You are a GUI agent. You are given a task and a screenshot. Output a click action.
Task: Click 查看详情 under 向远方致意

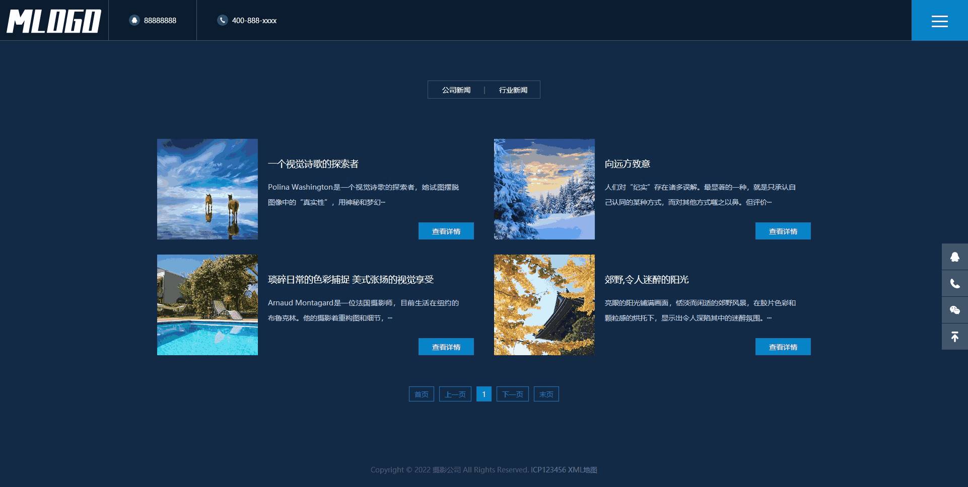tap(783, 231)
